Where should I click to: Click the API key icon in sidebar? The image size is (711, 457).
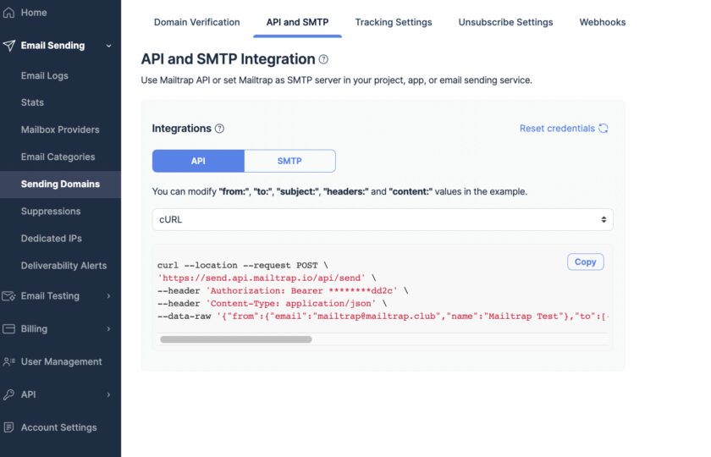pos(8,394)
